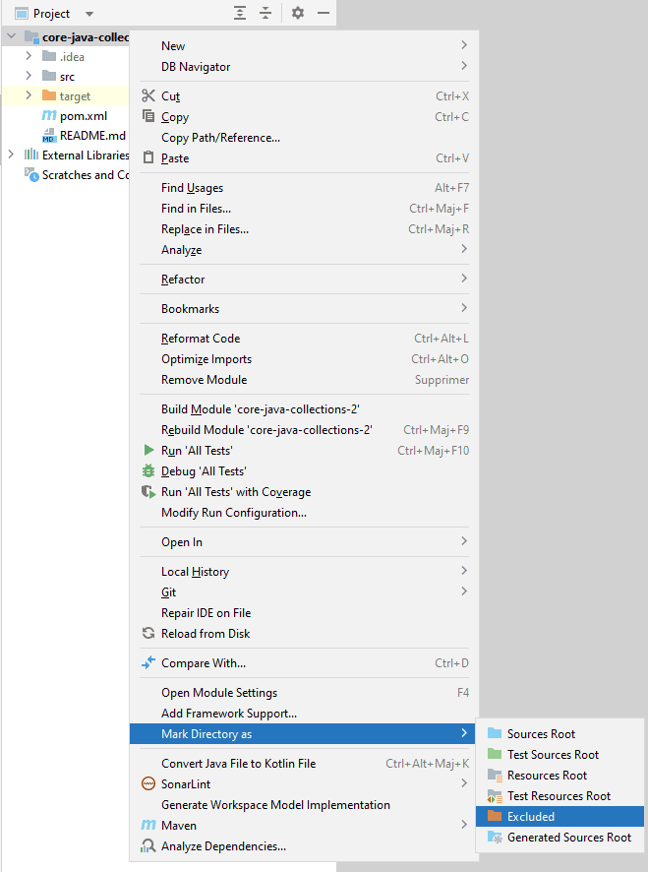Choose Add Framework Support... entry
This screenshot has width=648, height=872.
pos(304,713)
